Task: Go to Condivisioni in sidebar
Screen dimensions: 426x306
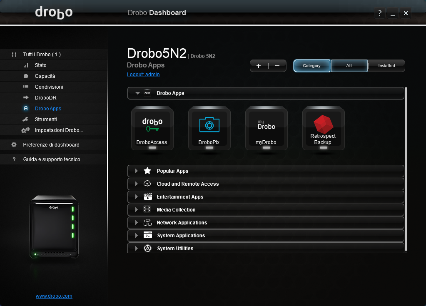Action: point(49,87)
